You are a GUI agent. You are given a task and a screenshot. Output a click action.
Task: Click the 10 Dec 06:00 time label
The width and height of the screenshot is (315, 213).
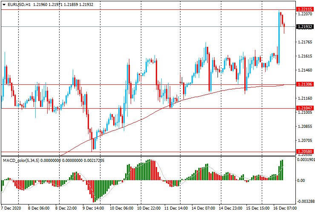[x=121, y=208]
